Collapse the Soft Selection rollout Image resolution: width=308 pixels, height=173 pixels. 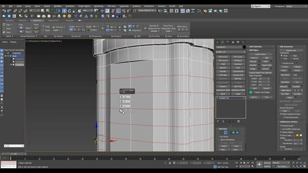[x=256, y=47]
